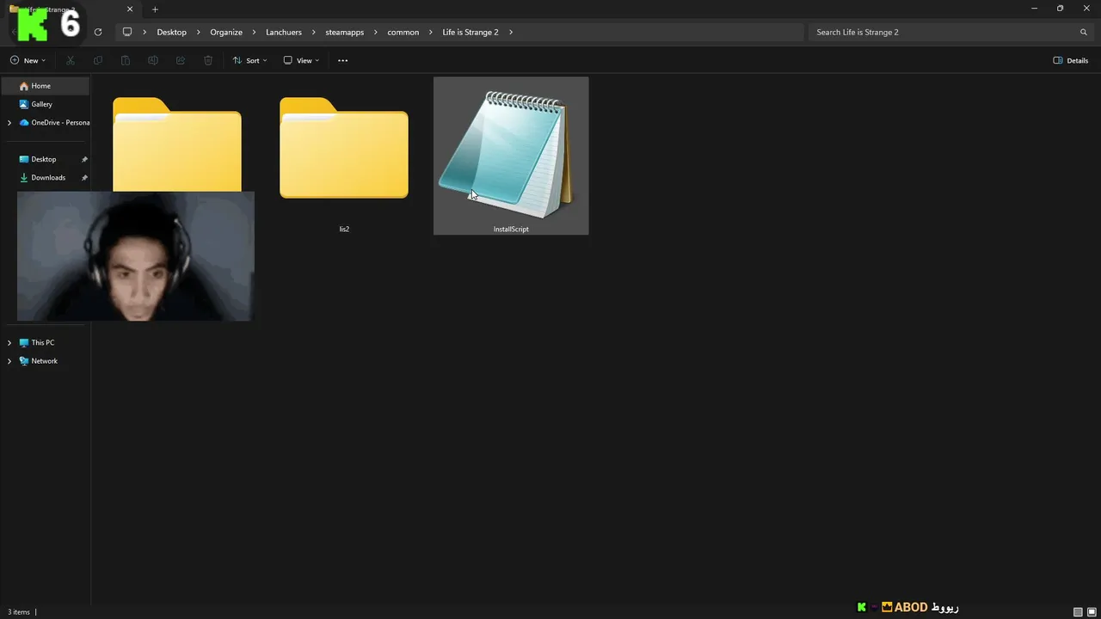Click the search magnifier icon
The height and width of the screenshot is (619, 1101).
click(x=1084, y=32)
